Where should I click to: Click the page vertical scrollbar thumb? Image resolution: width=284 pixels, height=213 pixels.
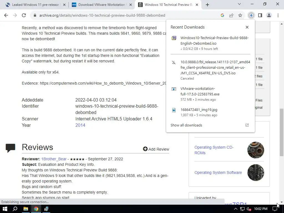pos(282,132)
